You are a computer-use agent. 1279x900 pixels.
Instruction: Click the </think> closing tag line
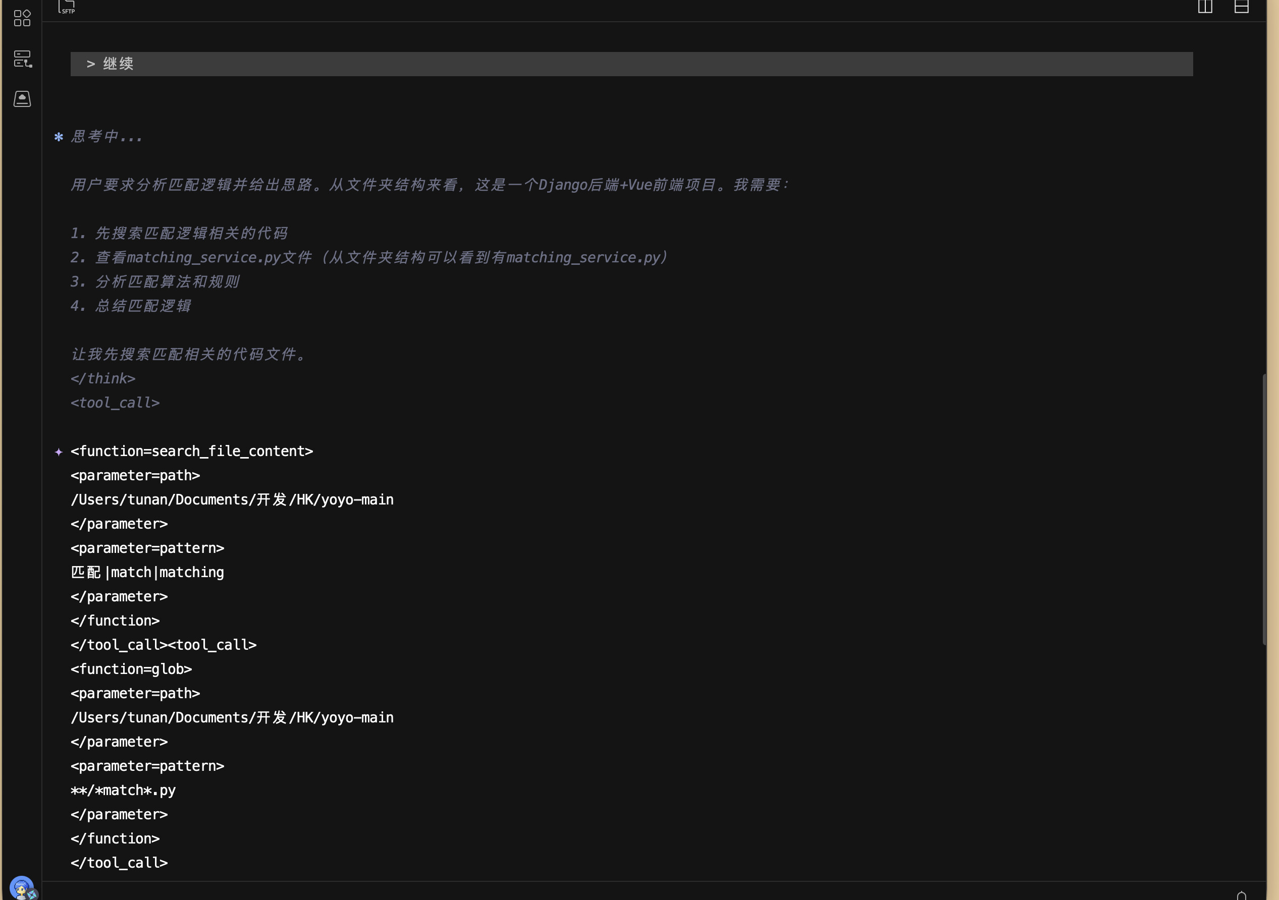coord(103,379)
